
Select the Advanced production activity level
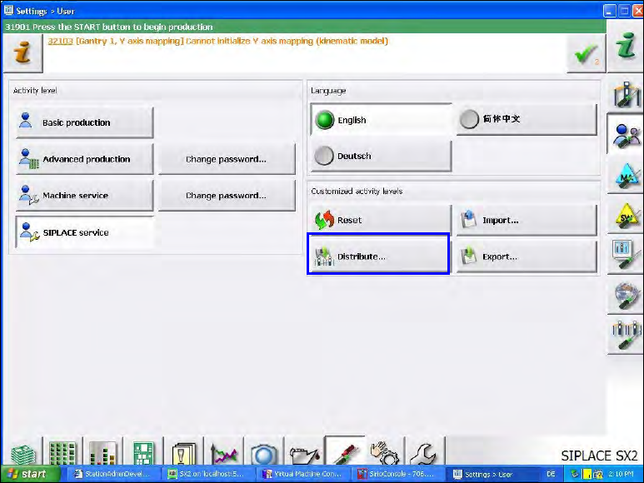[x=85, y=159]
